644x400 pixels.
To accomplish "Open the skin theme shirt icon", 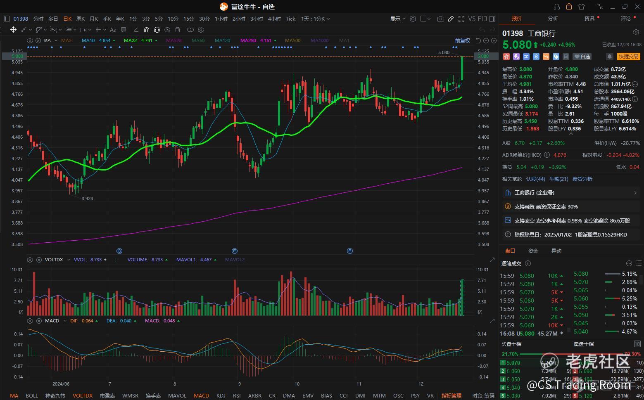I will (x=582, y=7).
